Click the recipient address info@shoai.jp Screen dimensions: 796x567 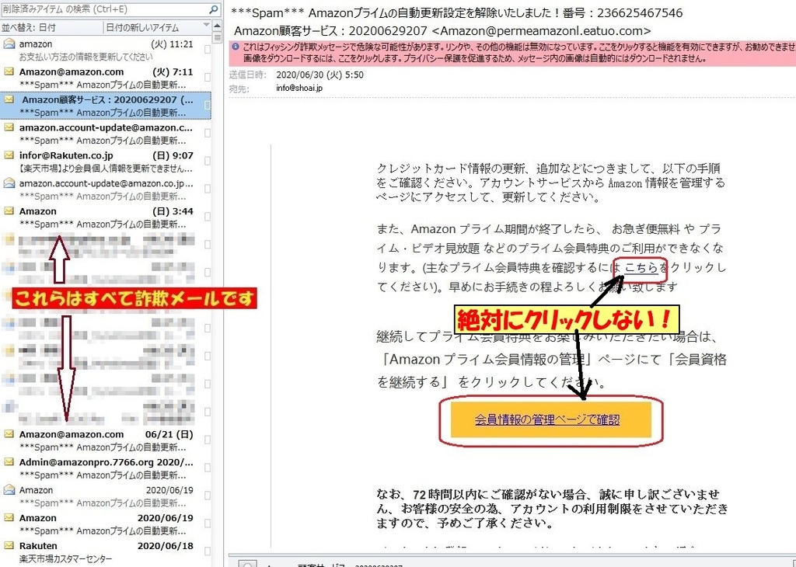[x=299, y=89]
